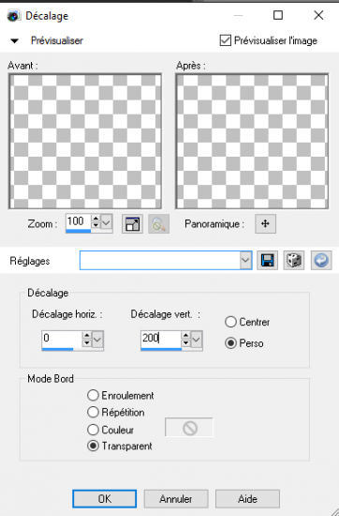Decrease Décalage vert. with down arrow

[x=186, y=342]
